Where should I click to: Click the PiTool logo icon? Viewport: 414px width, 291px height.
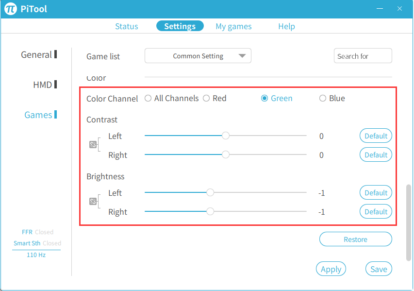11,9
